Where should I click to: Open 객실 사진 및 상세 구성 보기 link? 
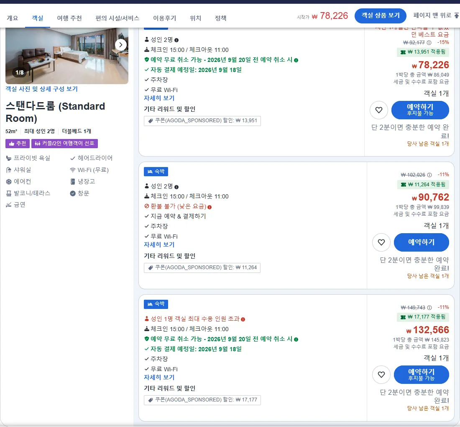(42, 89)
